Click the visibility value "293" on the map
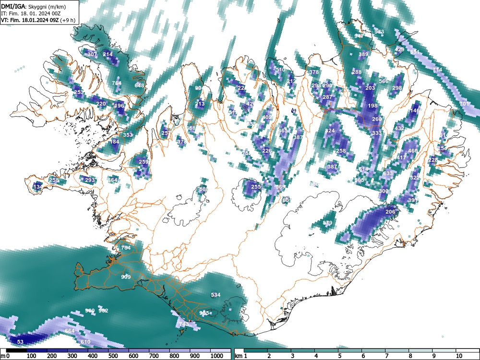 [x=90, y=180]
